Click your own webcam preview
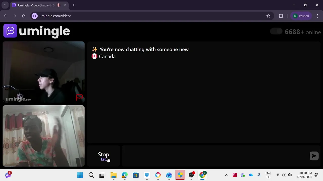This screenshot has height=181, width=323. point(44,136)
